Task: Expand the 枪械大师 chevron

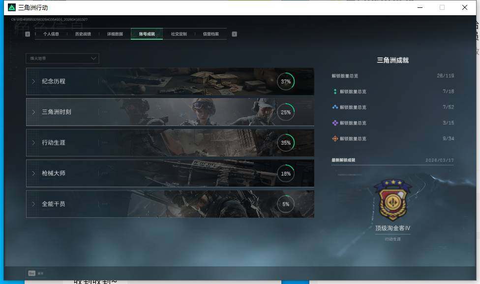Action: [33, 174]
